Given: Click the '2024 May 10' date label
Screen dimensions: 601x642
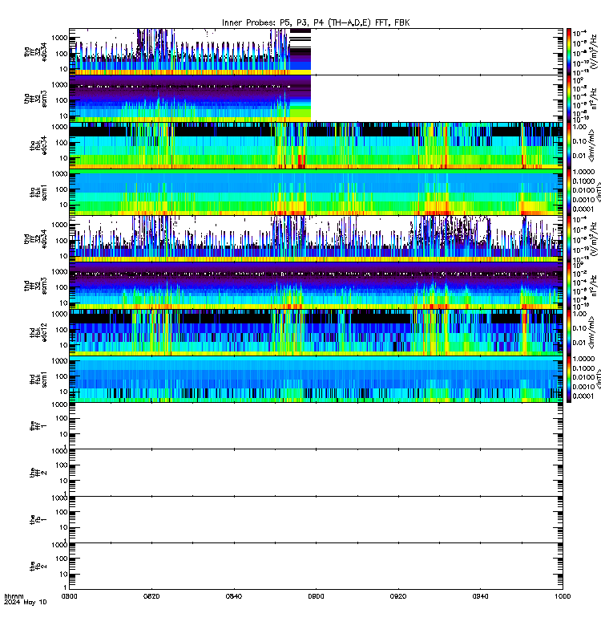Looking at the screenshot, I should [26, 602].
